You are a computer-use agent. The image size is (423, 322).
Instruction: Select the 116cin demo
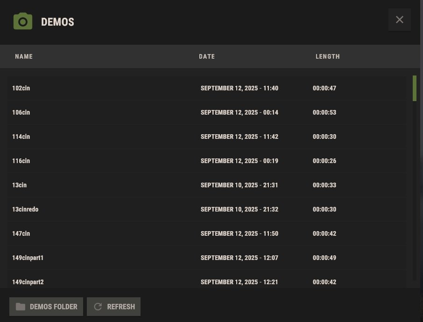(x=207, y=161)
